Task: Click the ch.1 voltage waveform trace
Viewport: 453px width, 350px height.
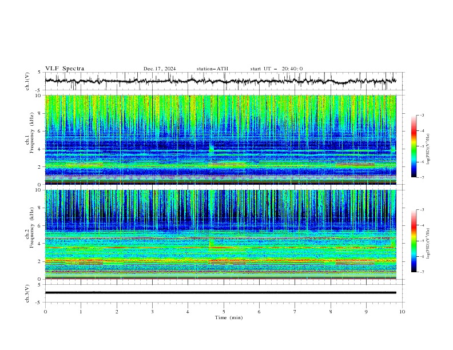Action: [x=220, y=81]
